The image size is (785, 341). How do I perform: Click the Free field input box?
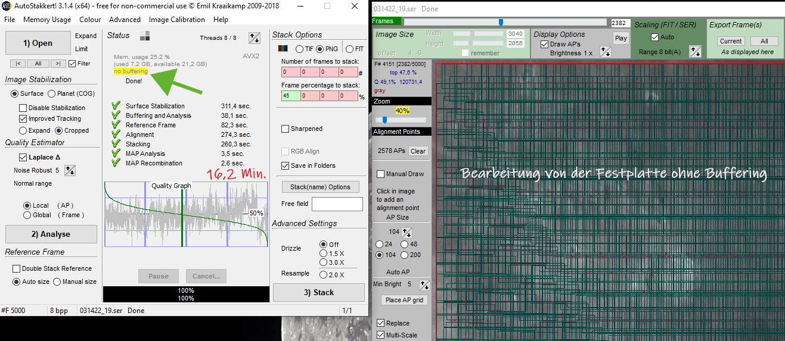click(337, 204)
